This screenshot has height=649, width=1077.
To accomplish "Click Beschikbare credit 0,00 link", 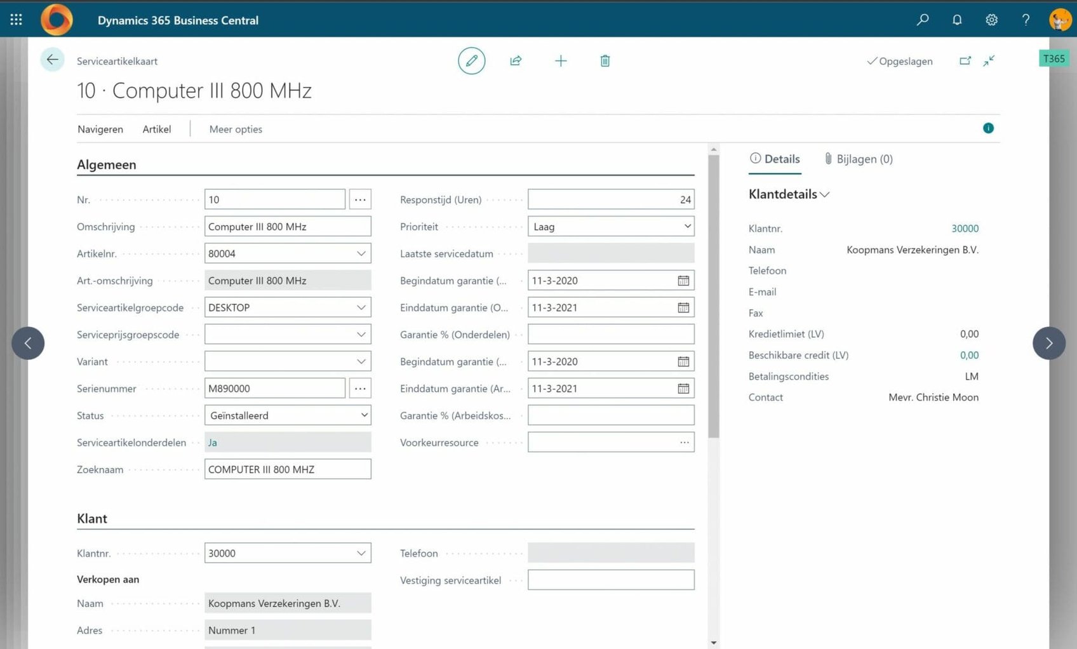I will (969, 355).
